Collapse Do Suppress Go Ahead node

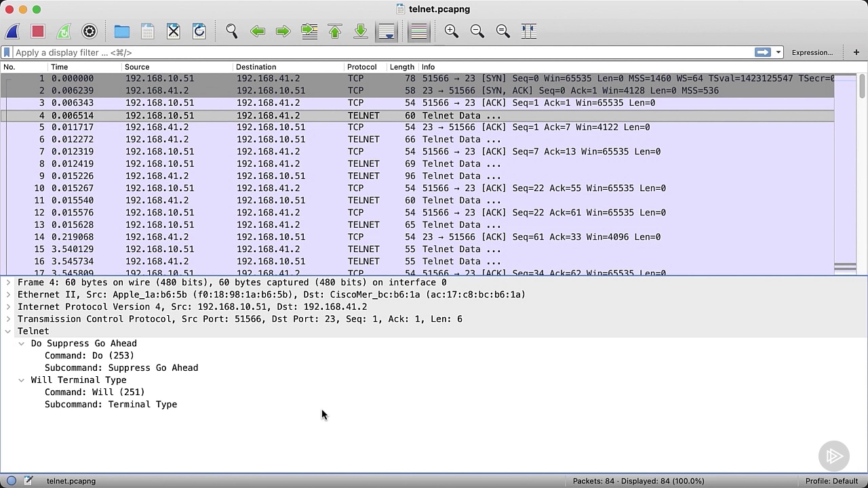click(22, 344)
